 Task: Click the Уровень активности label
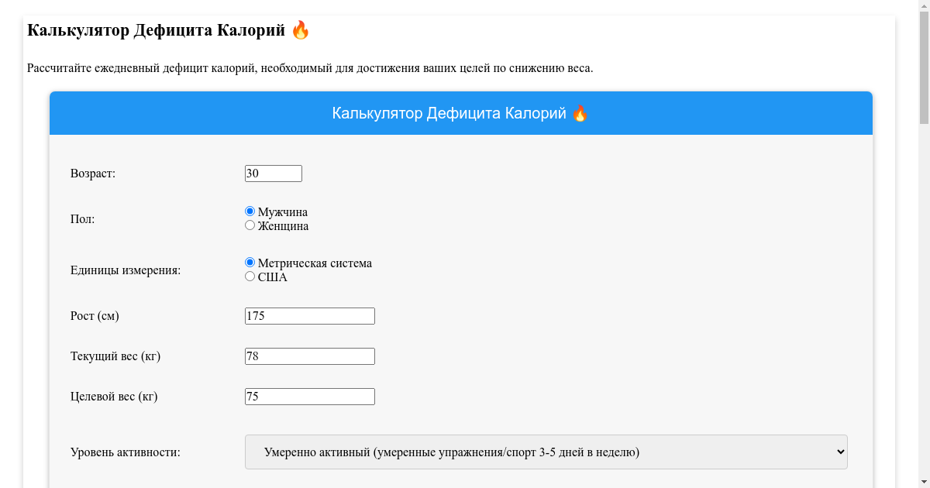(126, 452)
